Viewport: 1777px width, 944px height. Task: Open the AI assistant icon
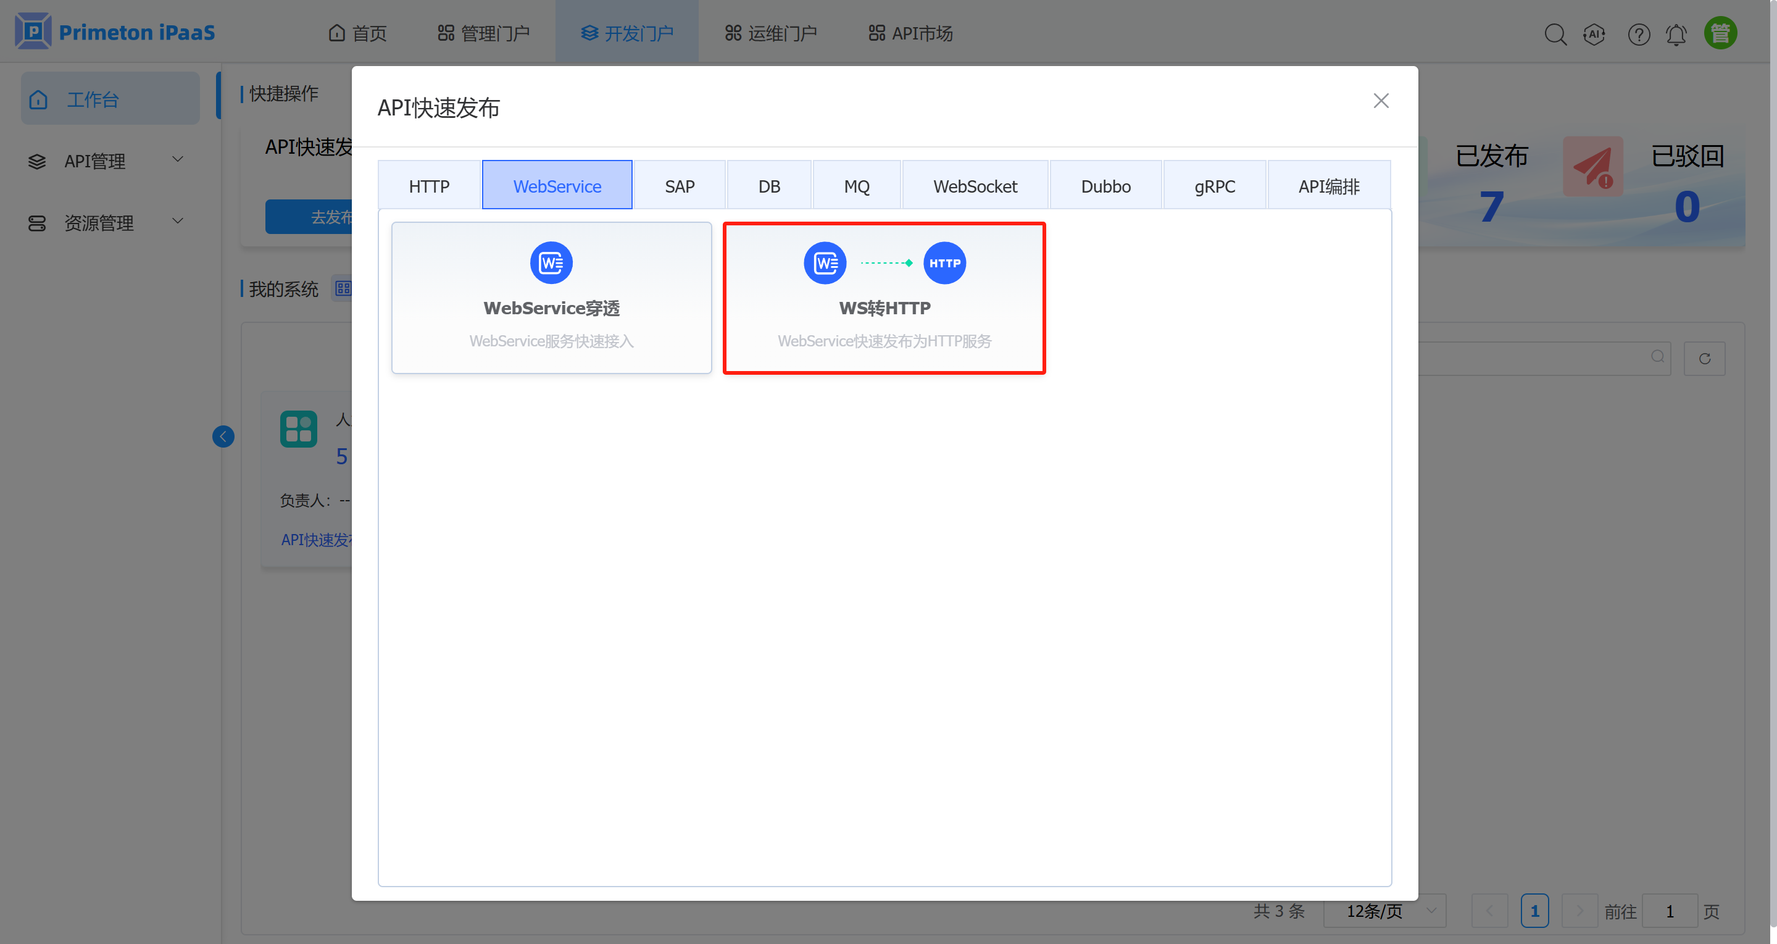(1594, 34)
